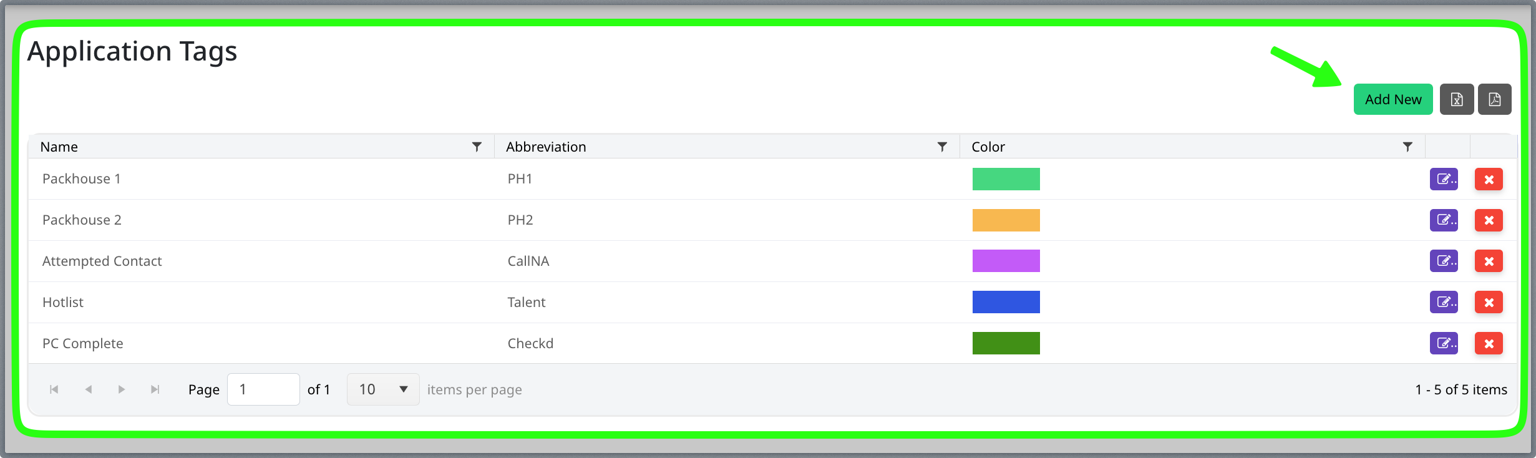The image size is (1536, 458).
Task: Click the page number input field
Action: pos(263,389)
